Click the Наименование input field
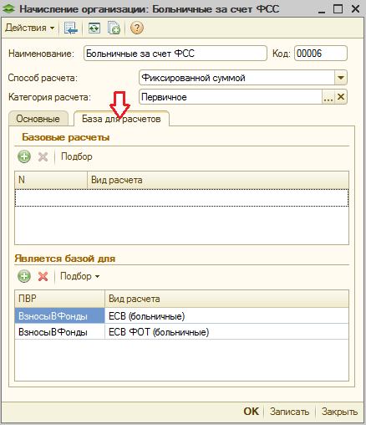This screenshot has height=425, width=366. pos(175,54)
